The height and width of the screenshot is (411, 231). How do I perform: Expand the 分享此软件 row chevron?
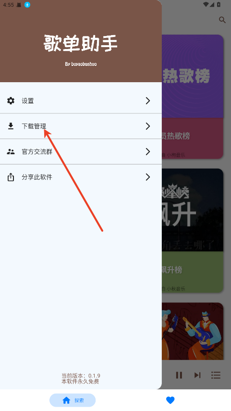[x=148, y=177]
